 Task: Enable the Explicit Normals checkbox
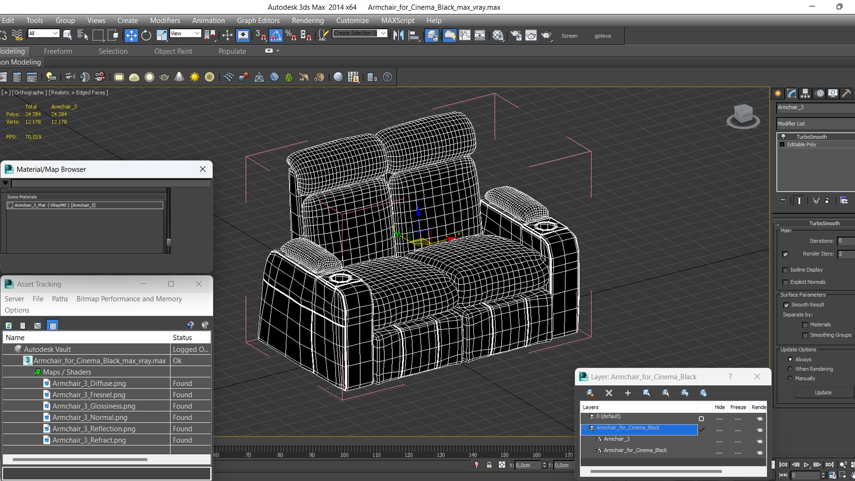(786, 282)
